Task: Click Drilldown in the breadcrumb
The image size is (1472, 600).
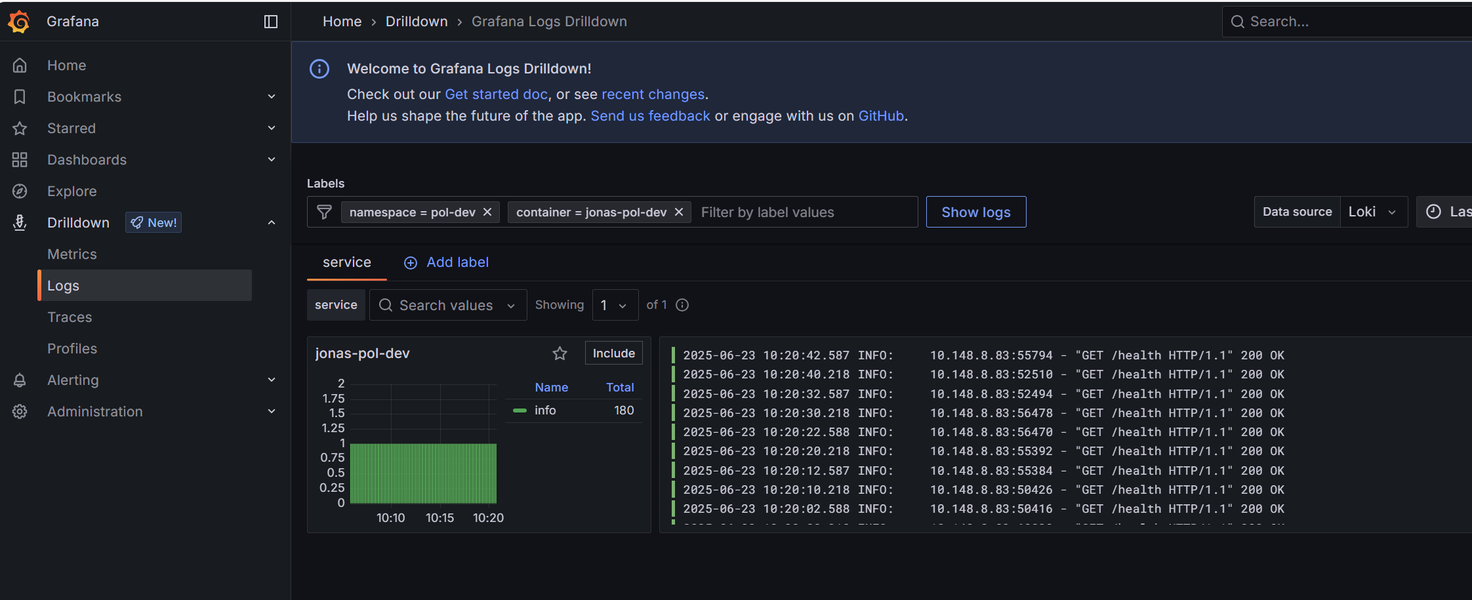Action: point(417,22)
